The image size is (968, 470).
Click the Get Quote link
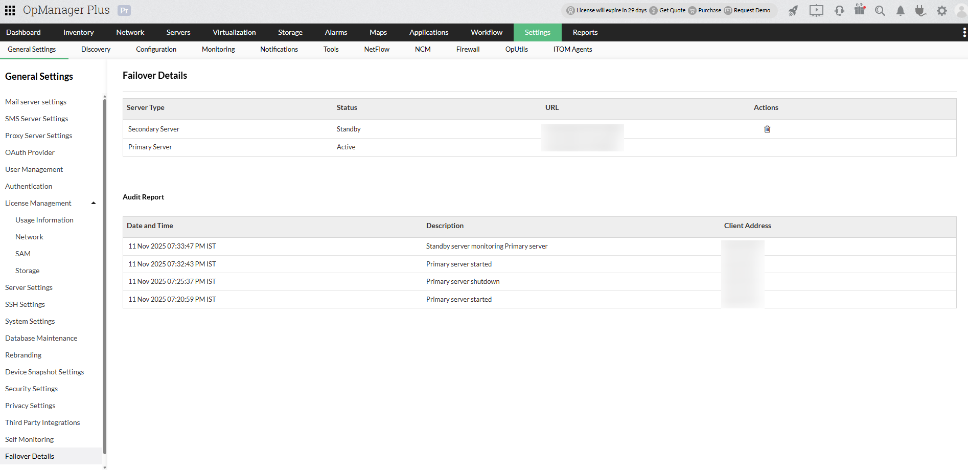671,10
